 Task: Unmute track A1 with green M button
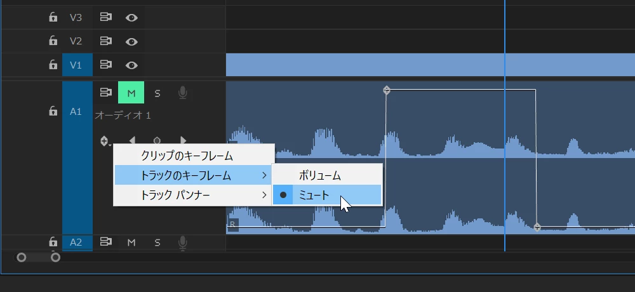[131, 93]
